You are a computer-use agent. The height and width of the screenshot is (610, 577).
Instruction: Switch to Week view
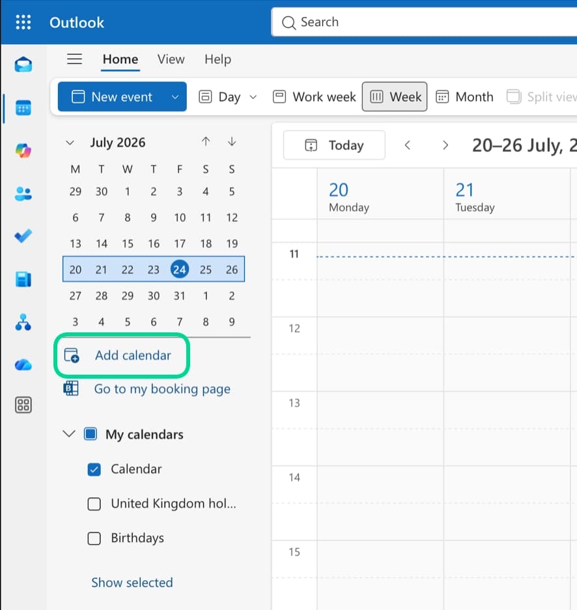[x=395, y=96]
